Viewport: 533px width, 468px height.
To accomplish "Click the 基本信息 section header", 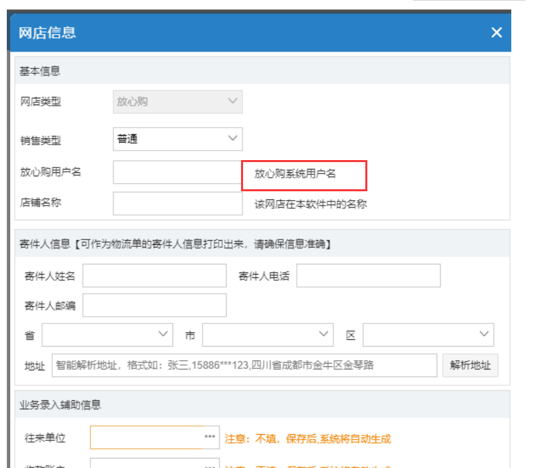I will pos(262,71).
